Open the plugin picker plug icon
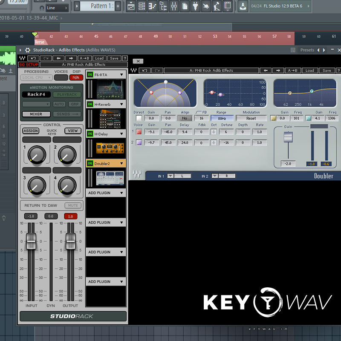This screenshot has height=341, width=341. coord(195,6)
